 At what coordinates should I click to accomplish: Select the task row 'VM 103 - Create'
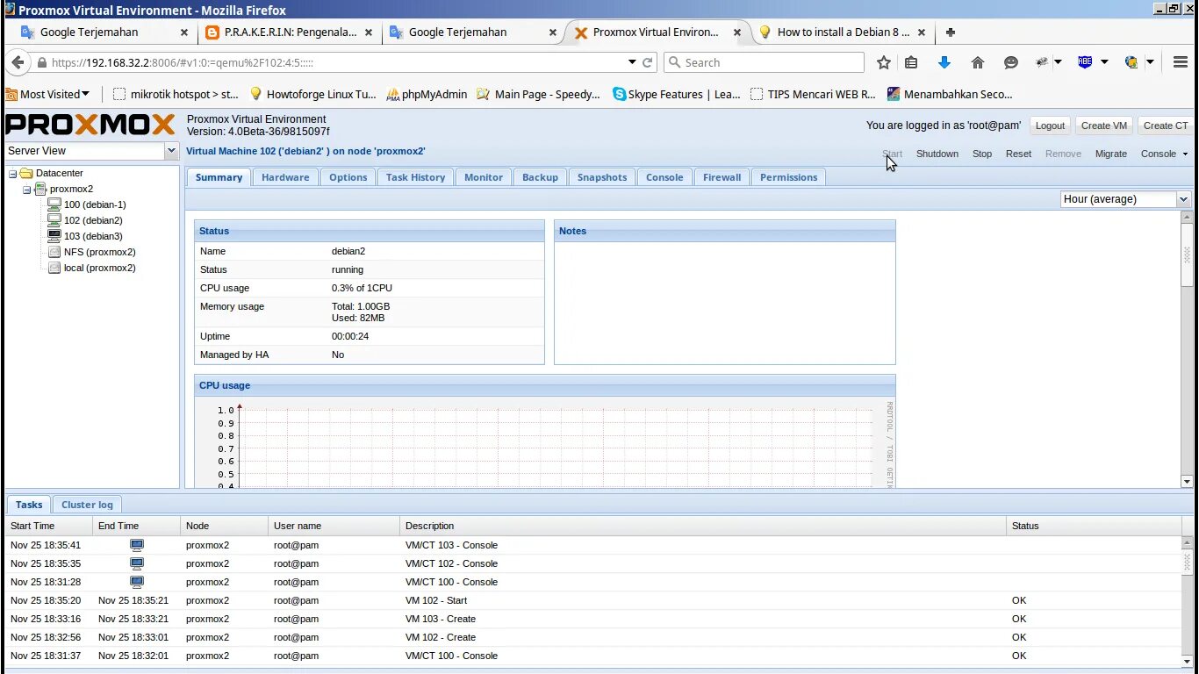click(593, 619)
